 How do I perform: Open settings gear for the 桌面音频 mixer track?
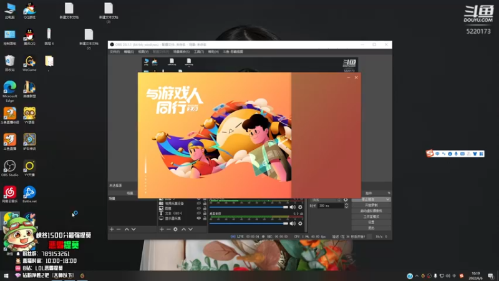(300, 224)
